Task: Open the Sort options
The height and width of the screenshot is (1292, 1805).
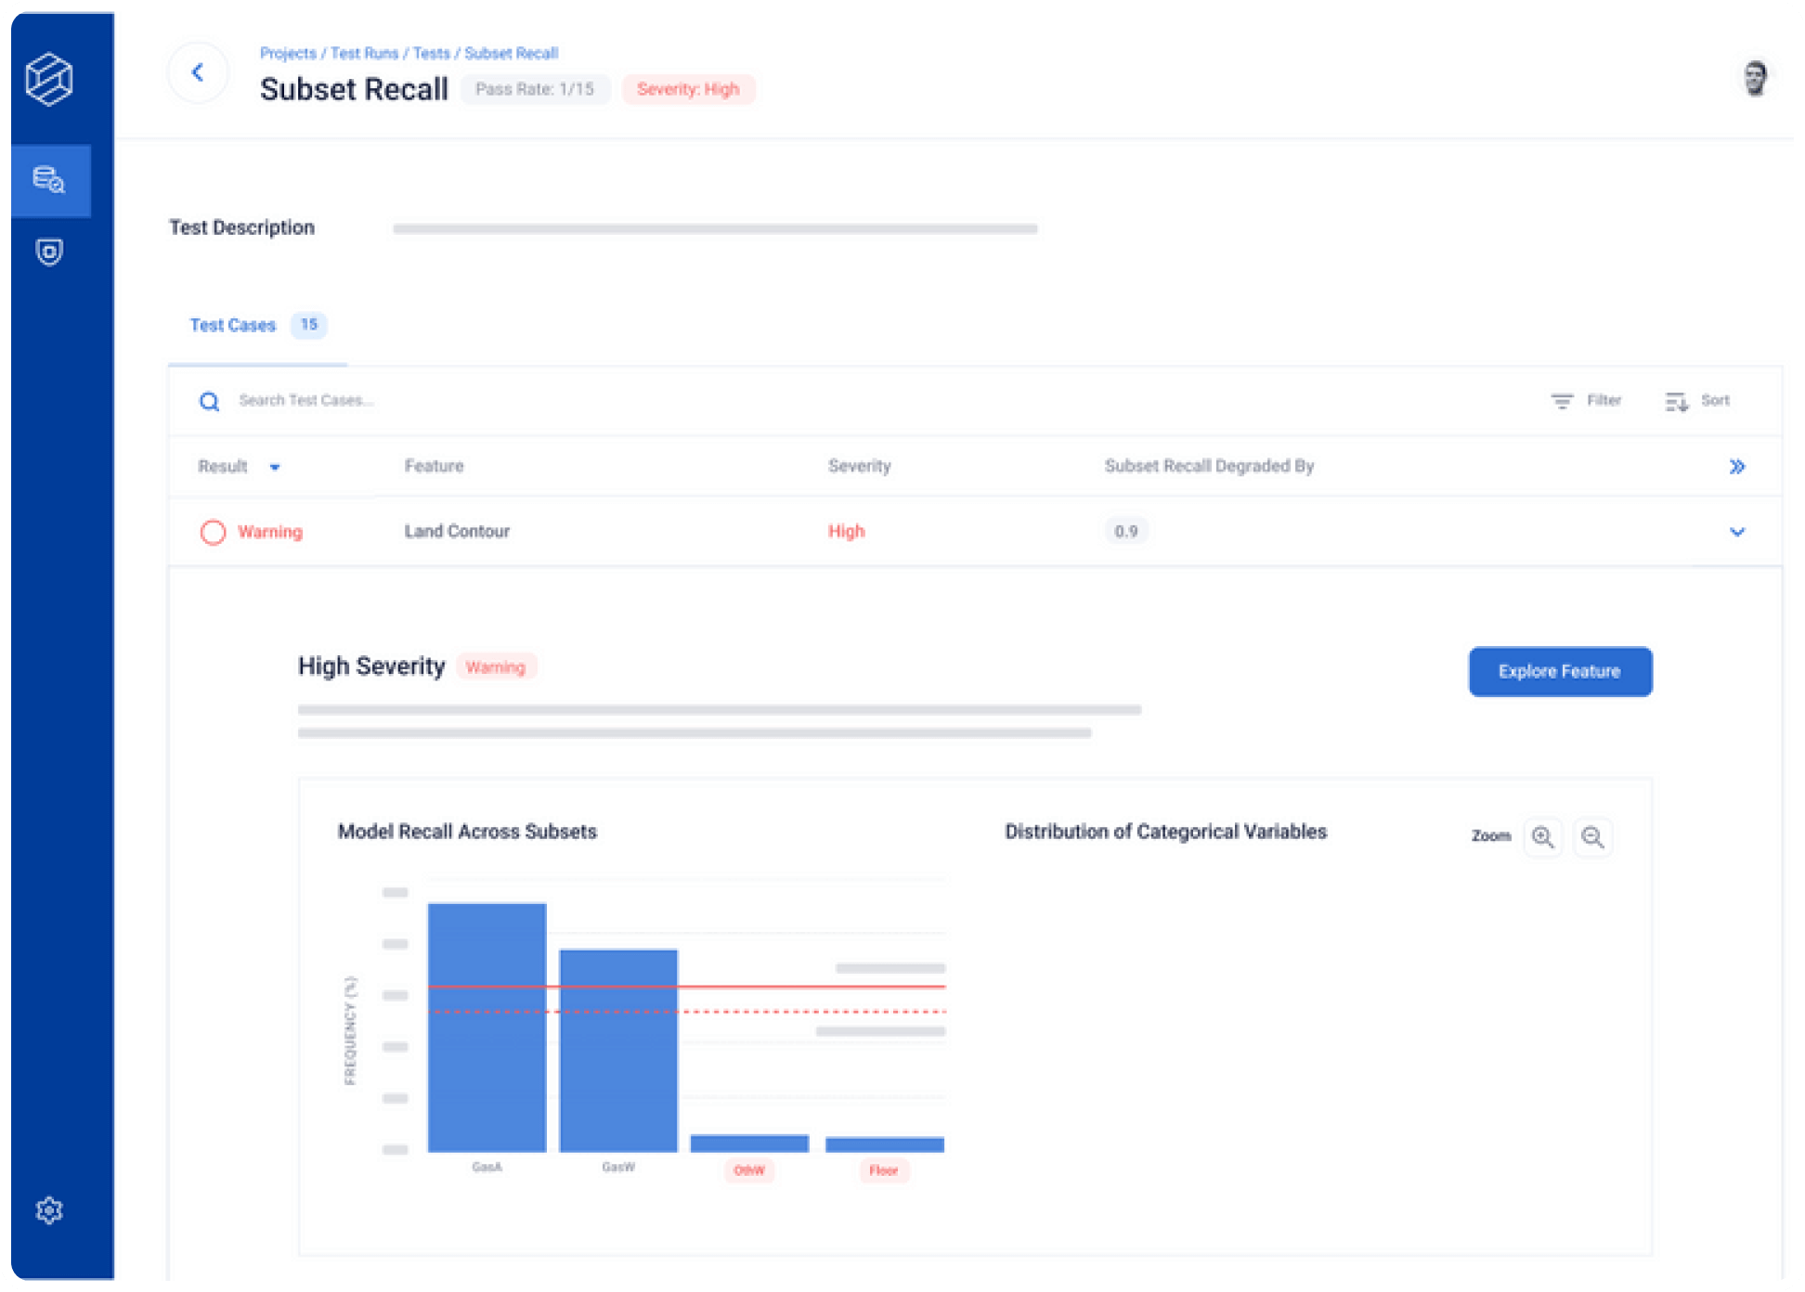Action: click(x=1698, y=401)
